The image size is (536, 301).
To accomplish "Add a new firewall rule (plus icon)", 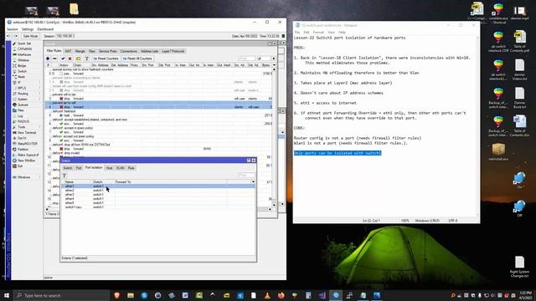I will (48, 59).
